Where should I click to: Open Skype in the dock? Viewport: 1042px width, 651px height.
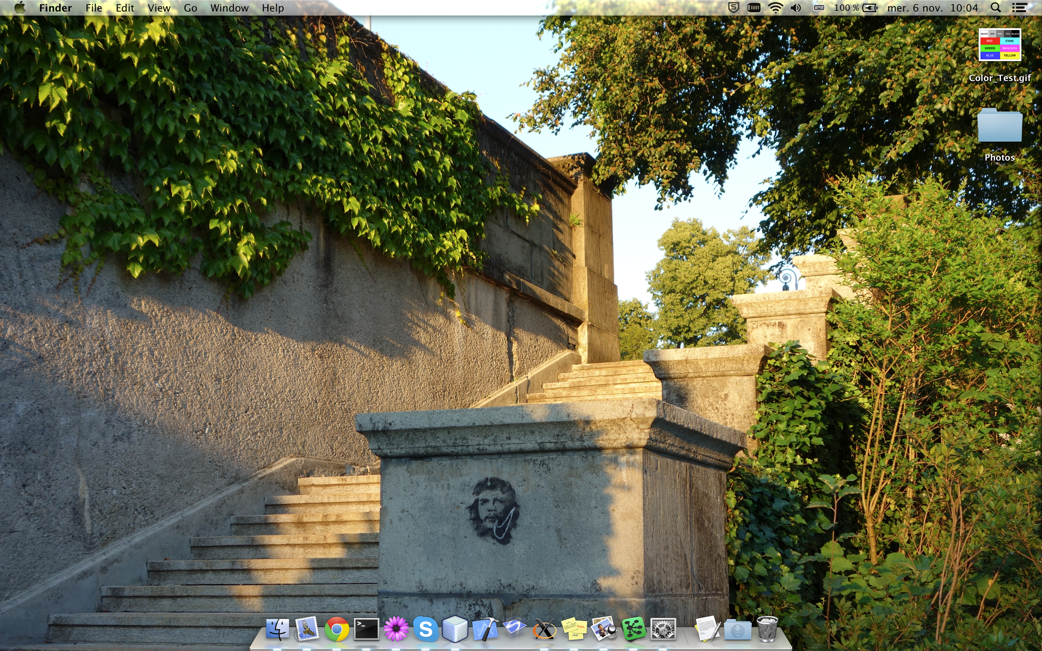[425, 629]
